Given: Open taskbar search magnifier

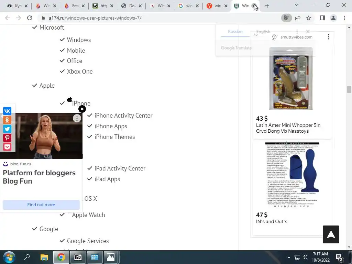Looking at the screenshot, I should pyautogui.click(x=27, y=257).
